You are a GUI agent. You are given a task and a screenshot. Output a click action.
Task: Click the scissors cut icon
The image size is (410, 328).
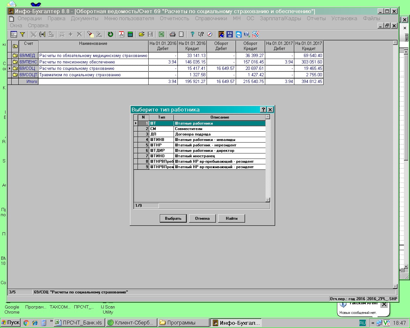33,34
